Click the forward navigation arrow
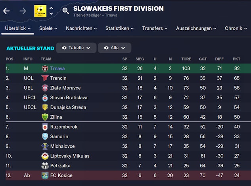Screen dimensions: 251x186 23,11
